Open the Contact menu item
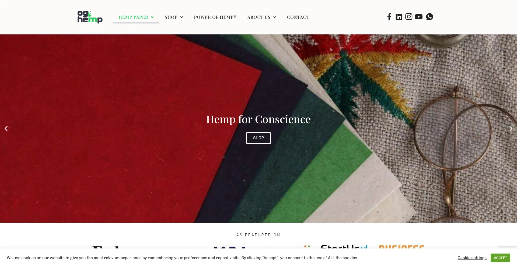 (298, 17)
